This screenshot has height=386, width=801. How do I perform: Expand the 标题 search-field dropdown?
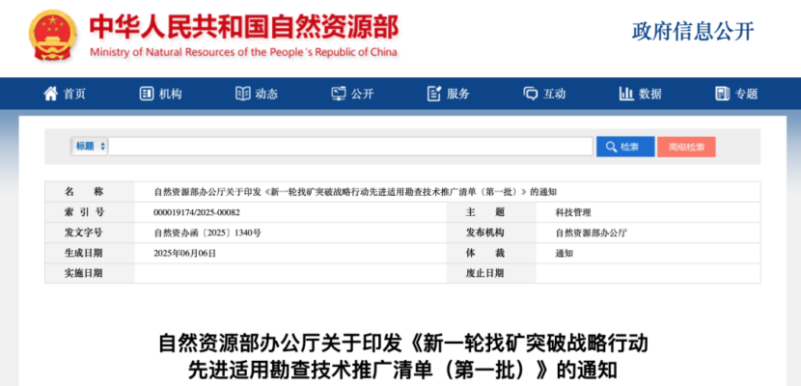pyautogui.click(x=90, y=147)
